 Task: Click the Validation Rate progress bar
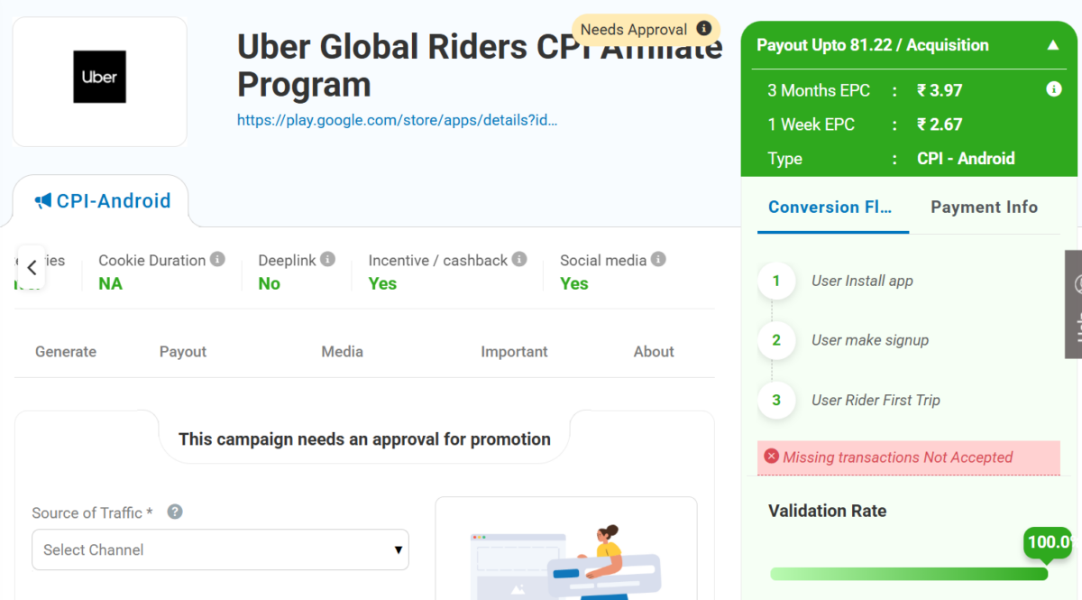tap(908, 574)
